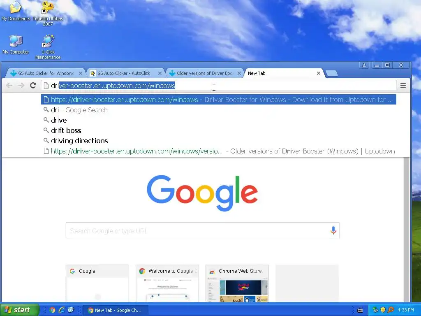Pick the 'drive' search suggestion
The width and height of the screenshot is (421, 316).
219,120
